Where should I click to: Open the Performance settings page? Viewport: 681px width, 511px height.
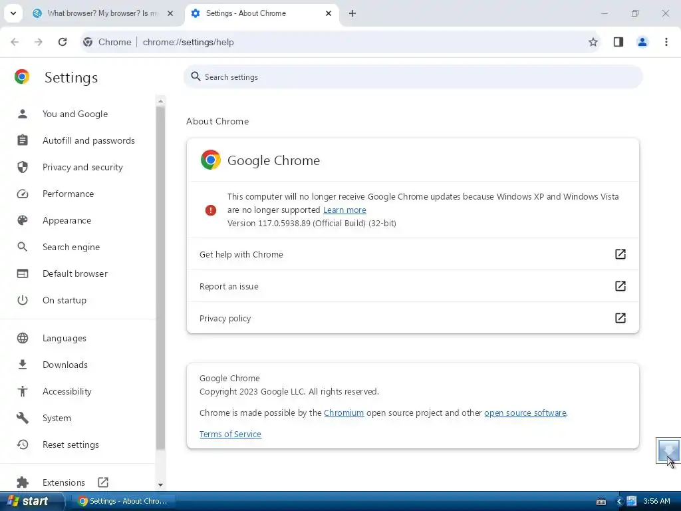point(68,194)
